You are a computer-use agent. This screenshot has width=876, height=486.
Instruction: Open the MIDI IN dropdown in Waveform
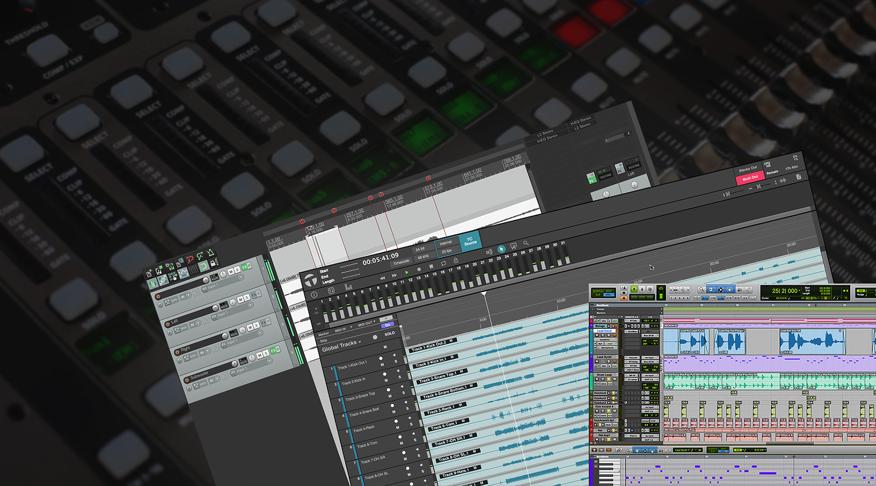(x=344, y=329)
